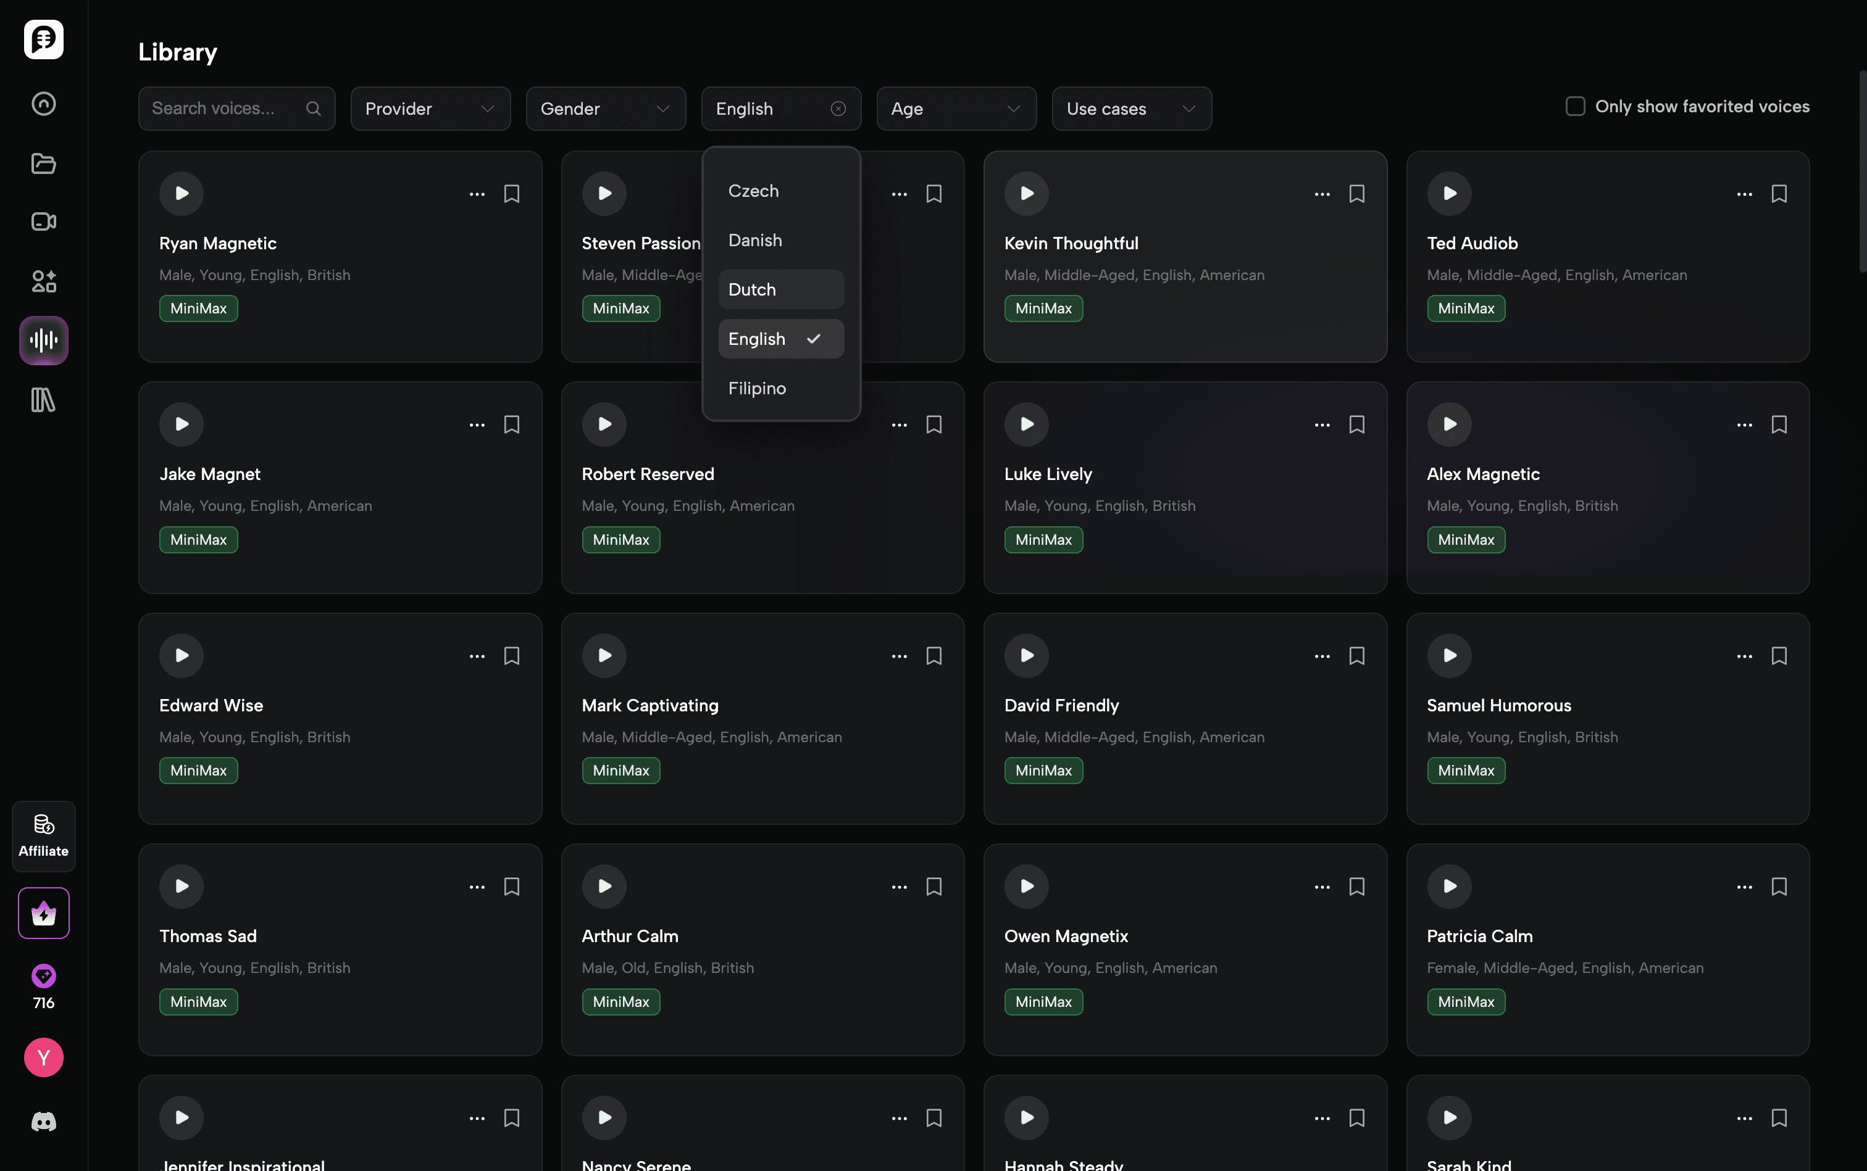
Task: Bookmark the Jake Magnet voice
Action: [511, 424]
